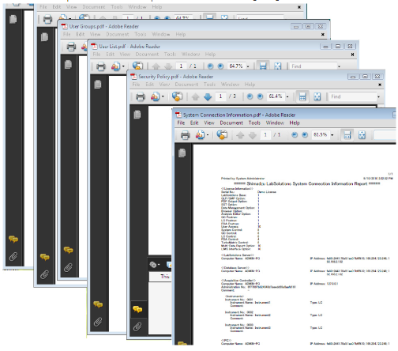Image resolution: width=398 pixels, height=351 pixels.
Task: Click Print icon in User List window
Action: coord(101,66)
